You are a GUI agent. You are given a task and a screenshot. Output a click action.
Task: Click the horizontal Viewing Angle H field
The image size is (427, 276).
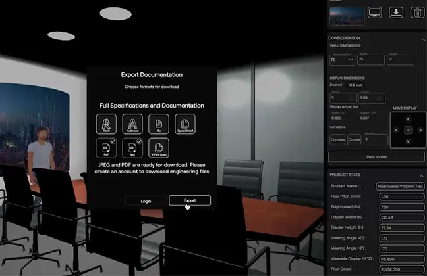pyautogui.click(x=402, y=248)
